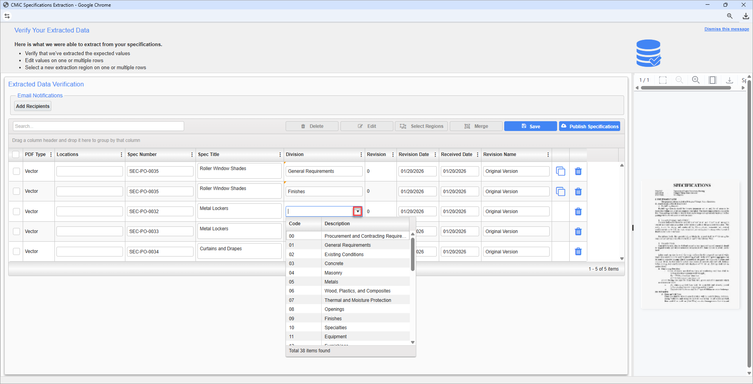Activate the region selection marquee tool
The image size is (753, 384).
tap(663, 80)
